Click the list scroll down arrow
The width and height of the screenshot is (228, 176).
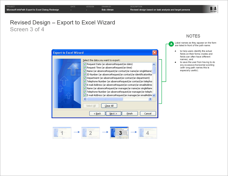(x=154, y=95)
